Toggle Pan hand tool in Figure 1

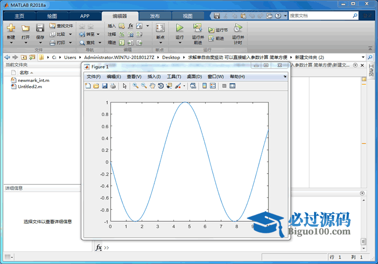click(152, 86)
